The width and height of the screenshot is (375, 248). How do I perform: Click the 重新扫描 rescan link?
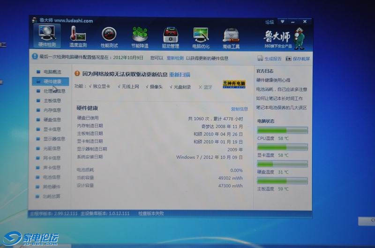(180, 74)
